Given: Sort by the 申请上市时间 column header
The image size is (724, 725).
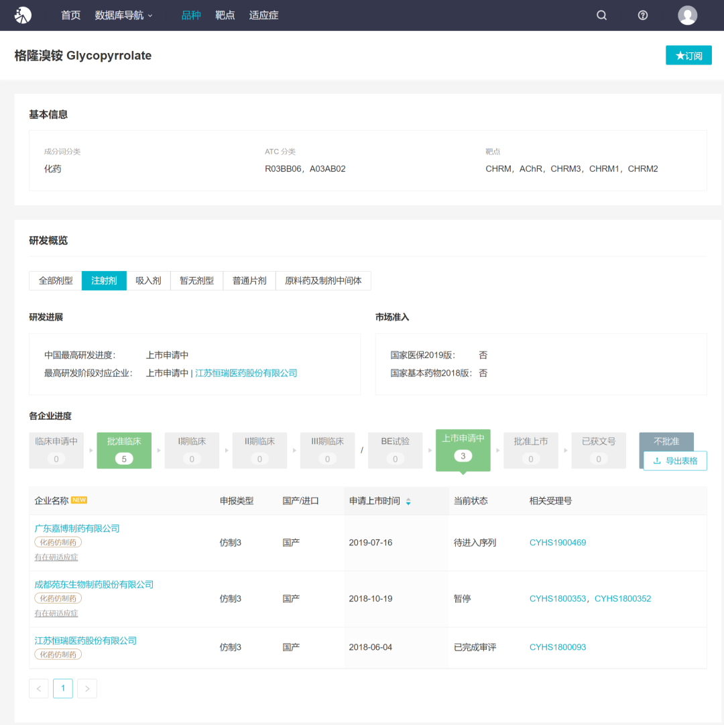Looking at the screenshot, I should [x=374, y=501].
